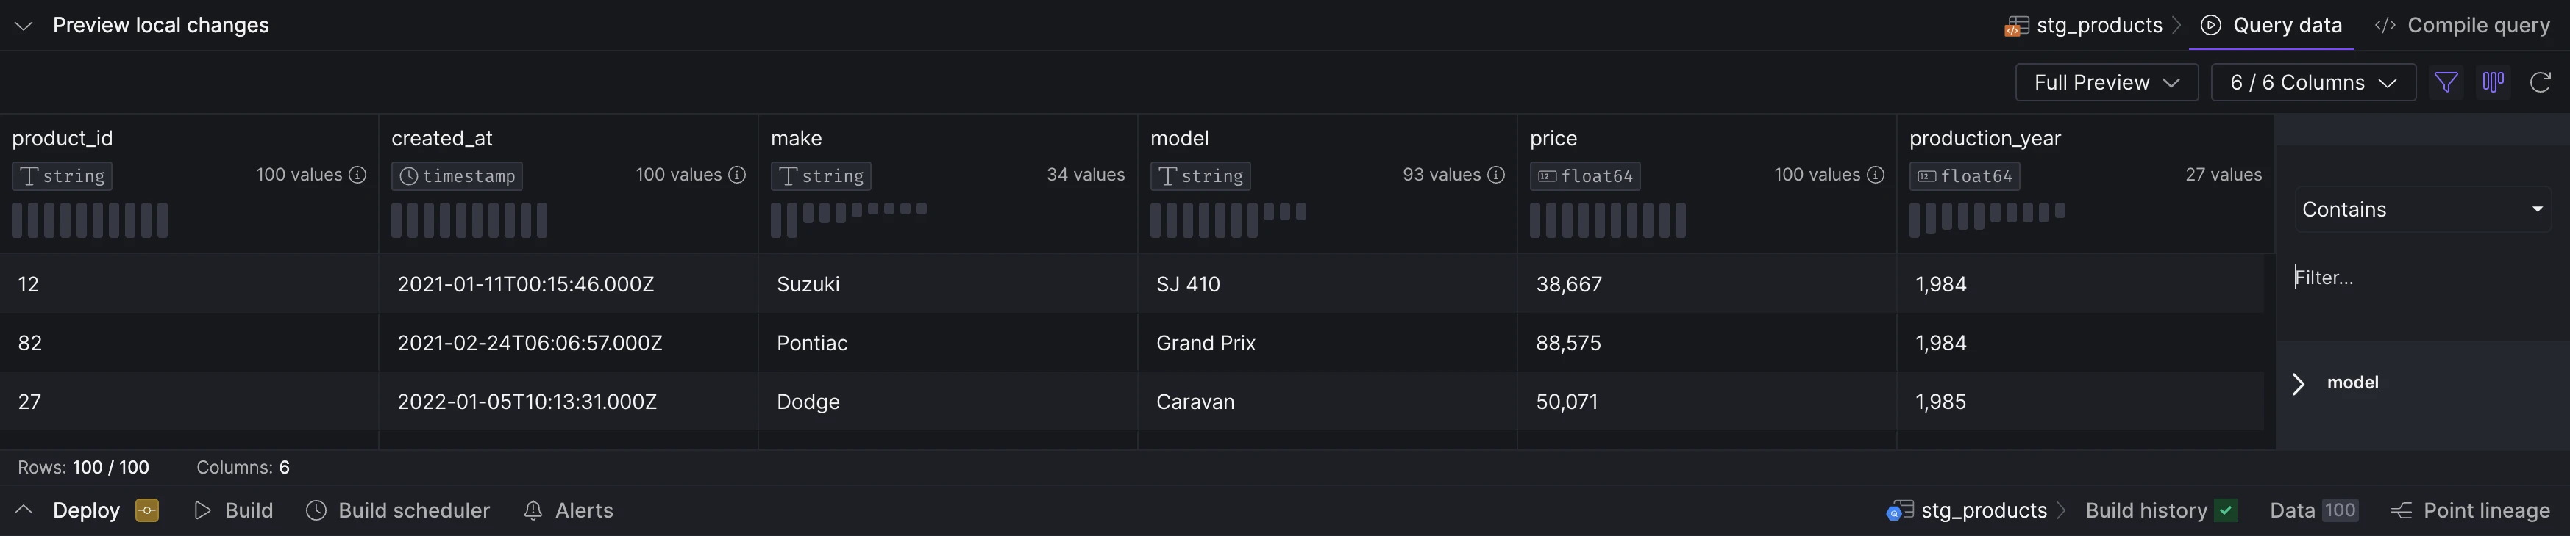Click the Build button

[233, 510]
